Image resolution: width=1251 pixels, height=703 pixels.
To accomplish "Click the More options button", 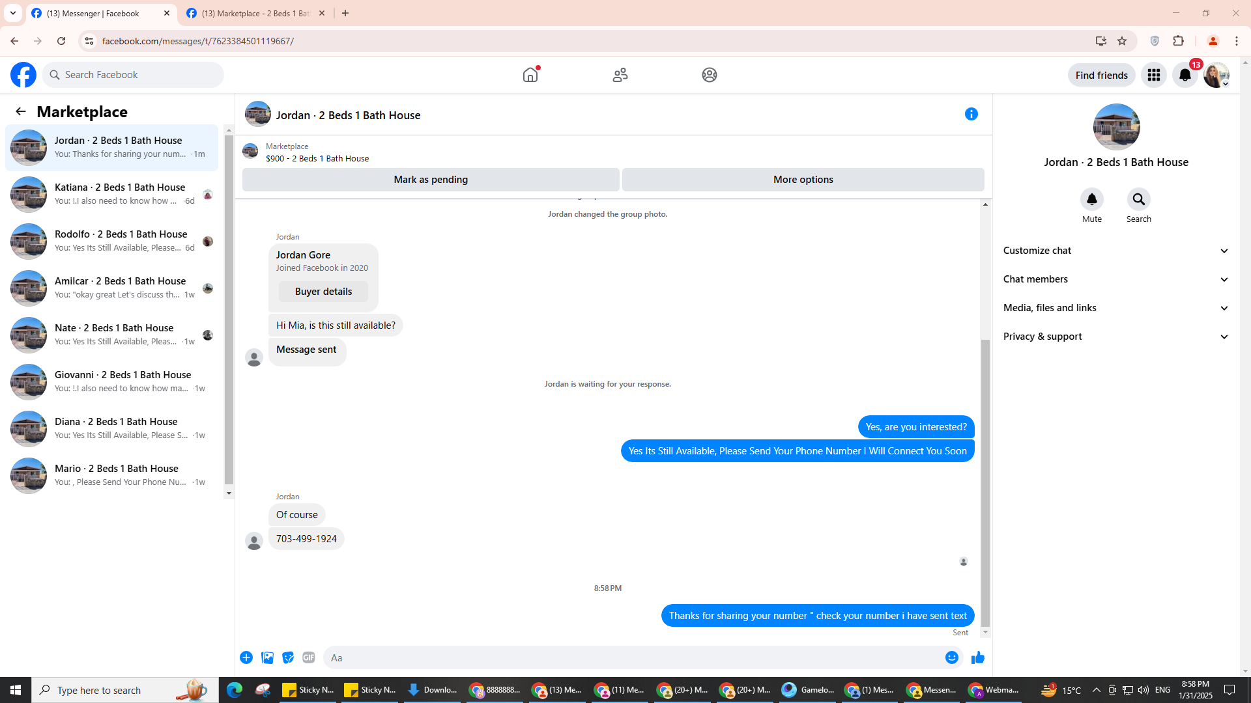I will (x=803, y=180).
